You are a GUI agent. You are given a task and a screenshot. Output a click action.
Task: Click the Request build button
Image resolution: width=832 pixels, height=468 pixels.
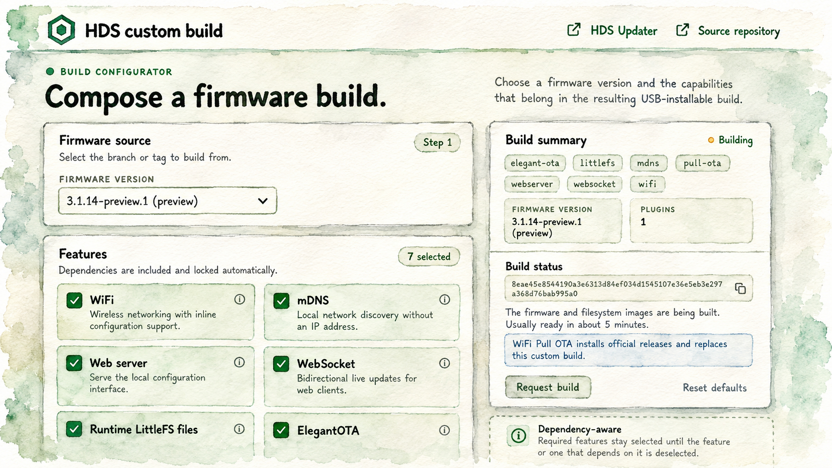pyautogui.click(x=548, y=387)
